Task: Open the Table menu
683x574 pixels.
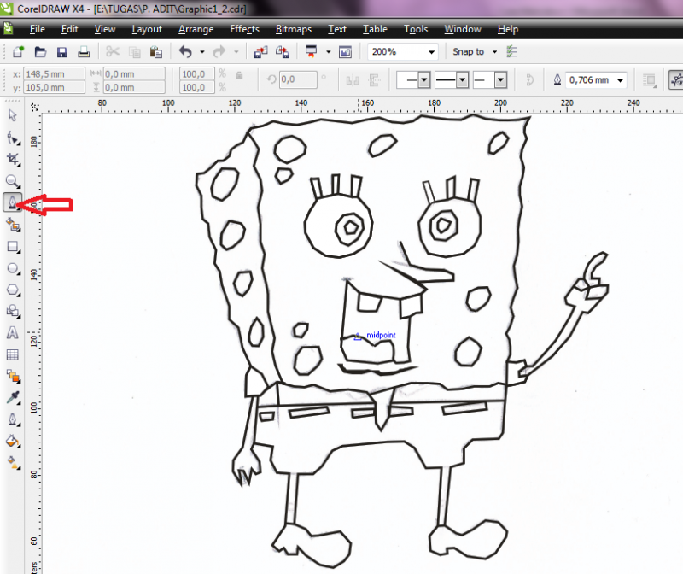Action: point(375,29)
